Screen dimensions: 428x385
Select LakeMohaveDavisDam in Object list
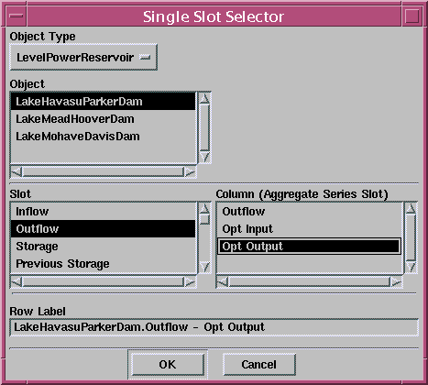pos(103,137)
